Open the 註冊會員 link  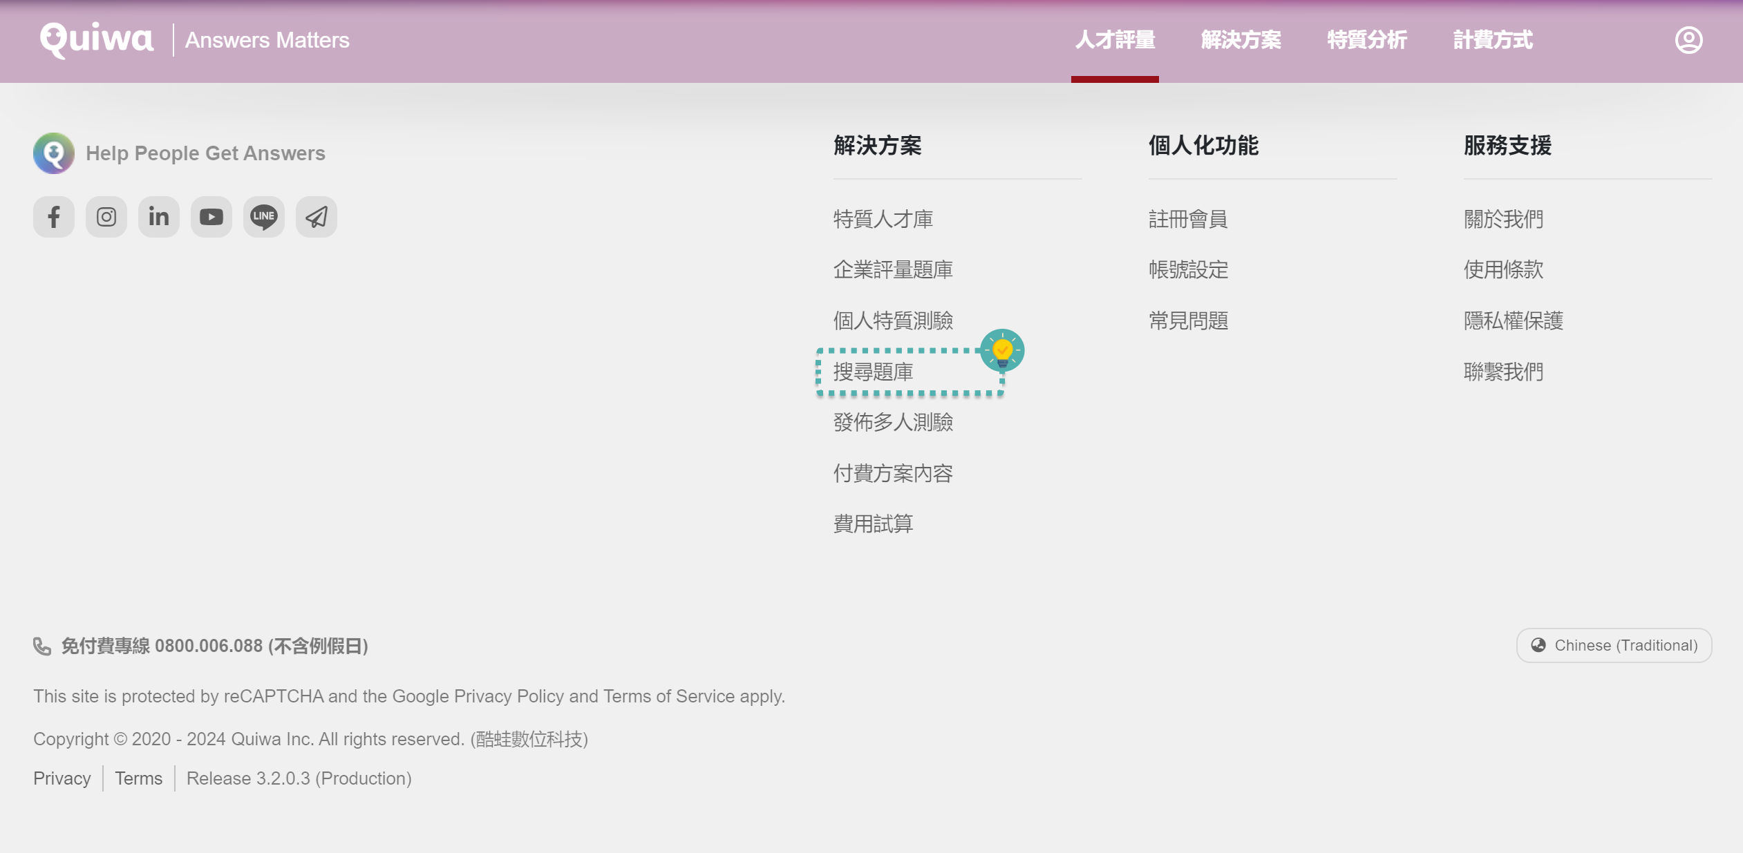(x=1188, y=218)
